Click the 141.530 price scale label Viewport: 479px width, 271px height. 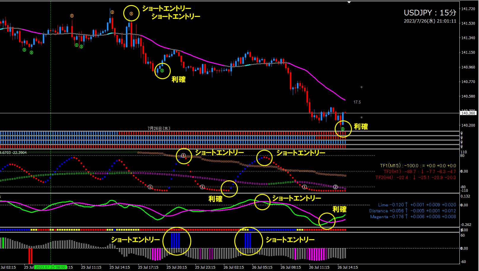(468, 23)
